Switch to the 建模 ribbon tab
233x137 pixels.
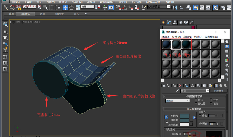[12, 14]
